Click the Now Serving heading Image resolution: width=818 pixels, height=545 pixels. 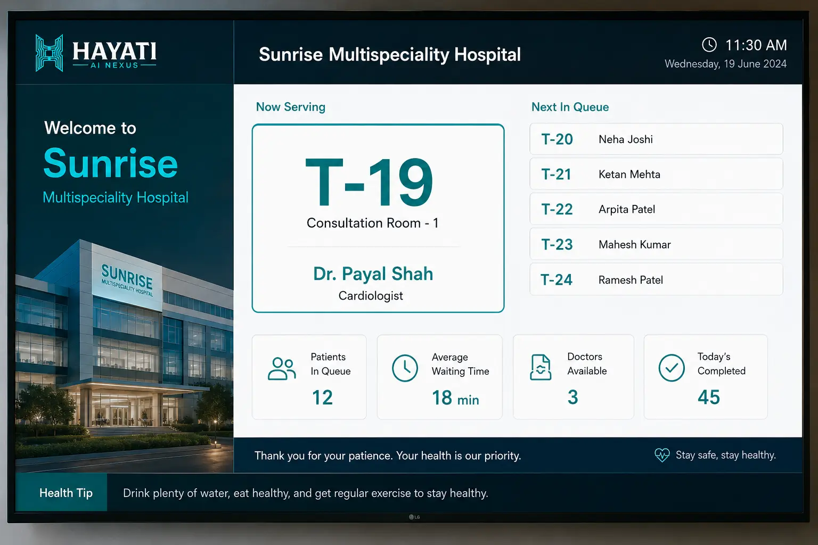290,107
